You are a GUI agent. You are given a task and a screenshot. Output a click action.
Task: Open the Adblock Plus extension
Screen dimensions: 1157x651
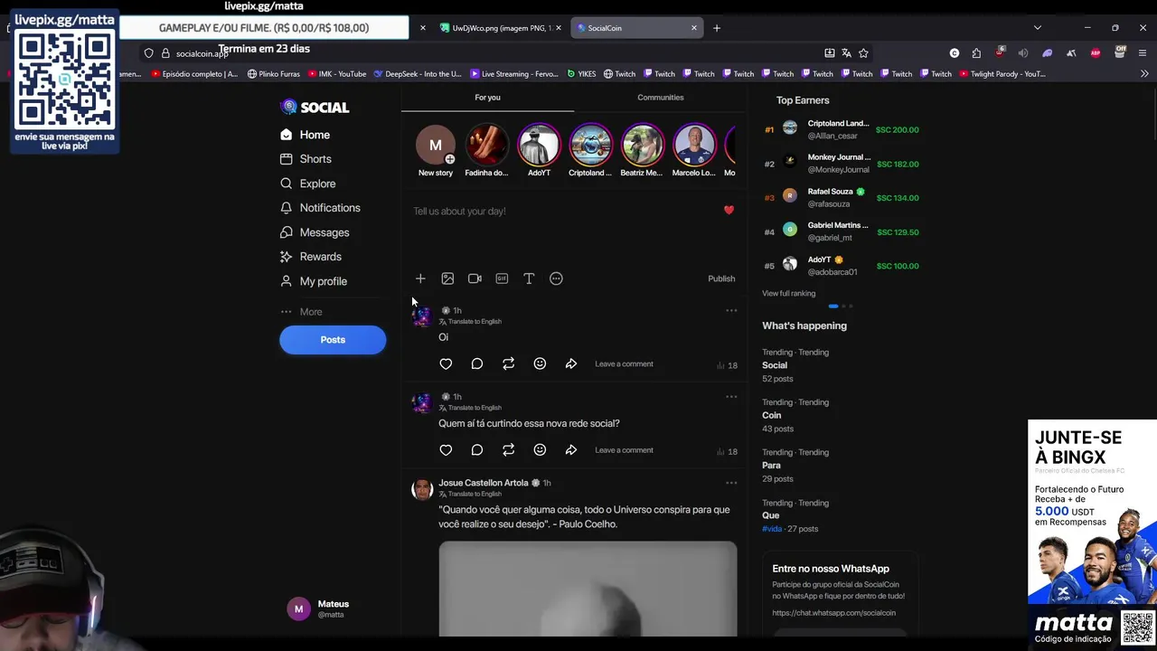tap(1096, 53)
